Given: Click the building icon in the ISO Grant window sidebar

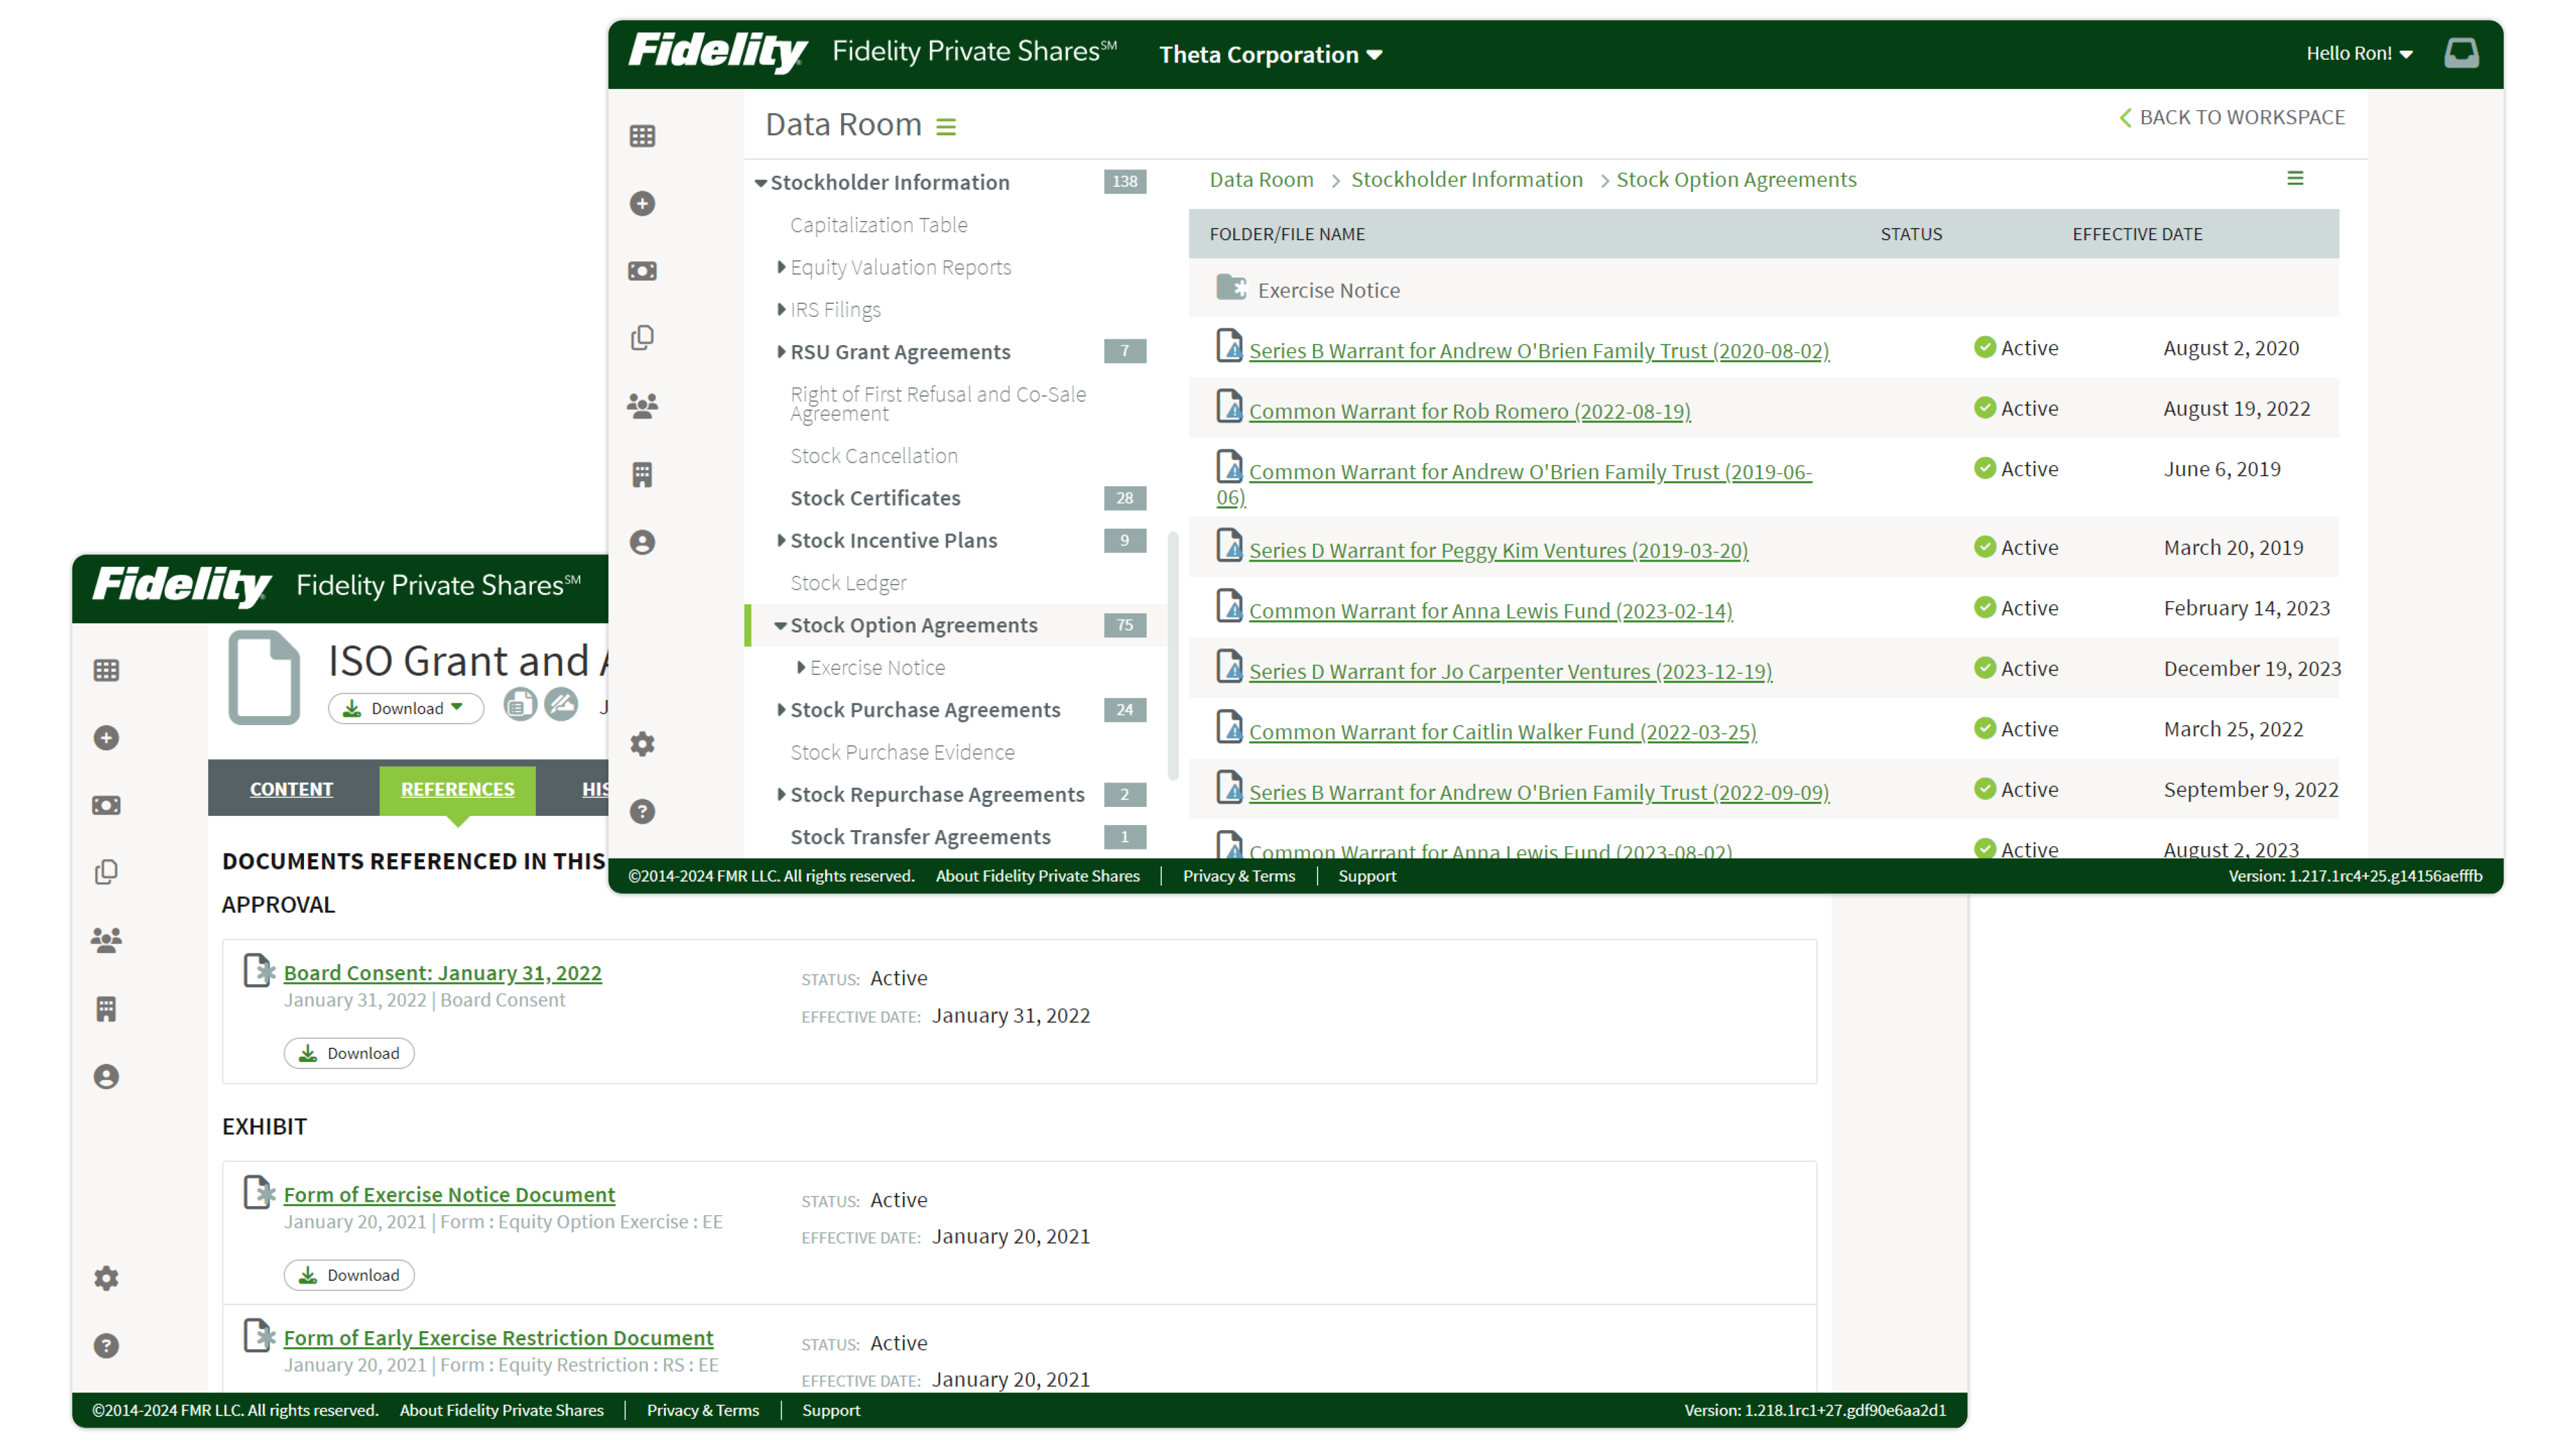Looking at the screenshot, I should click(x=106, y=1009).
